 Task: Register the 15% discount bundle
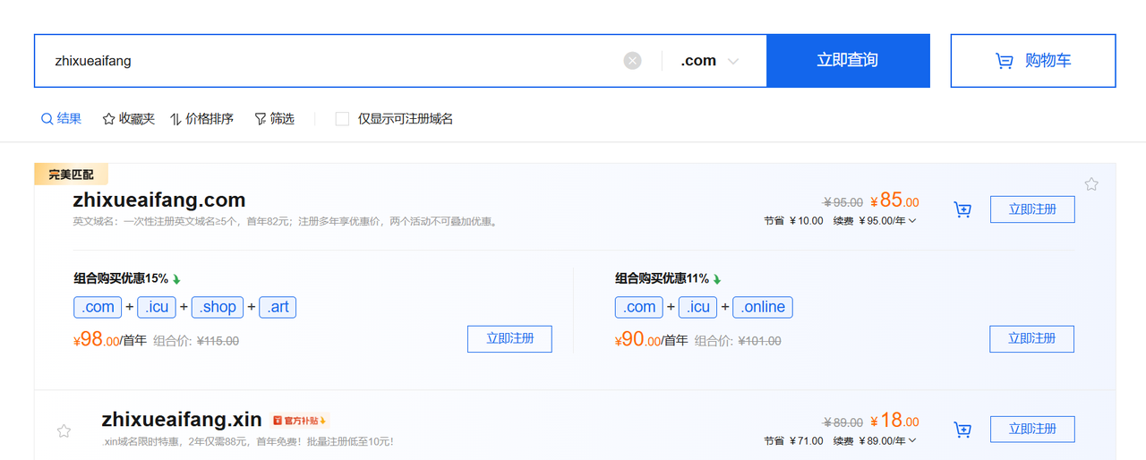coord(509,339)
